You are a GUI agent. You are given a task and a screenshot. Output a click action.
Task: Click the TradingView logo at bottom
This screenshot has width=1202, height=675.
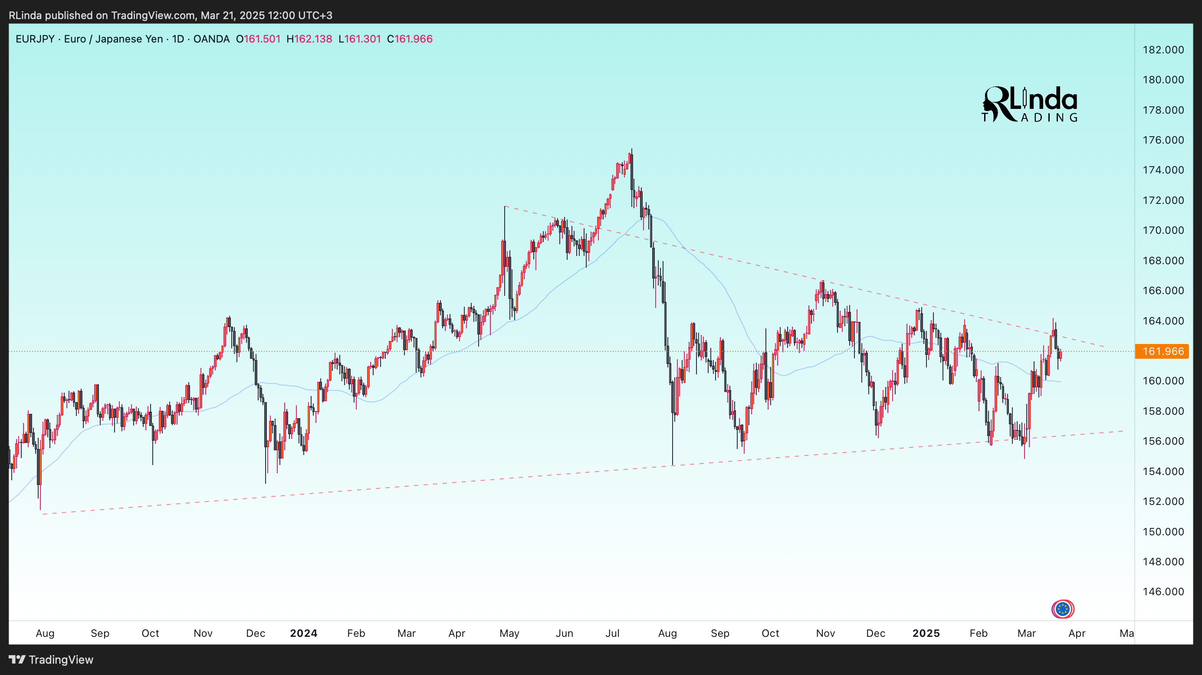[51, 660]
